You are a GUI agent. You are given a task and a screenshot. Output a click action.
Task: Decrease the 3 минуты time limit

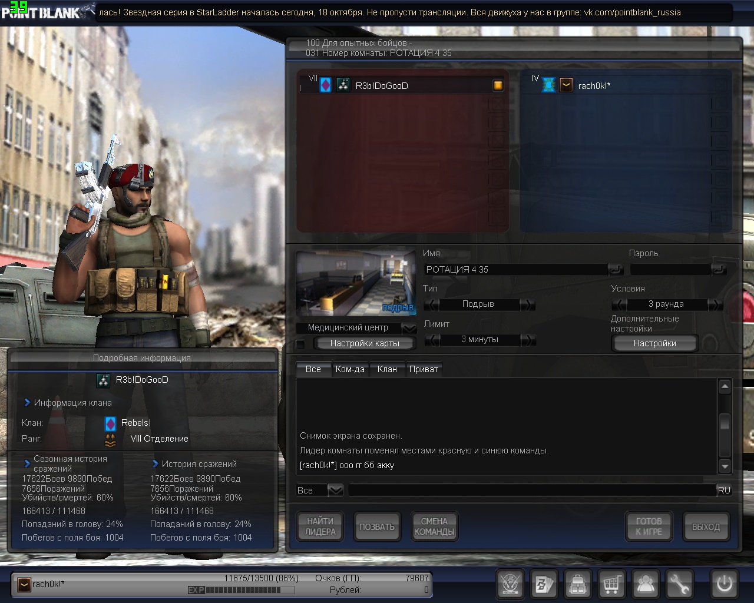[432, 340]
